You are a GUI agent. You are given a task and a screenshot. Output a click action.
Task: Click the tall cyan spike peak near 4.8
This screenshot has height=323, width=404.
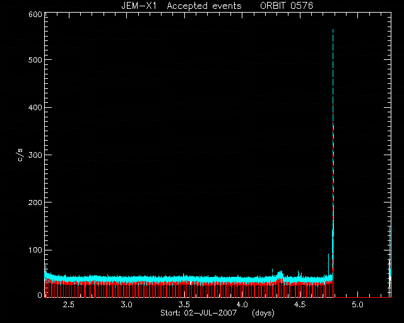333,31
